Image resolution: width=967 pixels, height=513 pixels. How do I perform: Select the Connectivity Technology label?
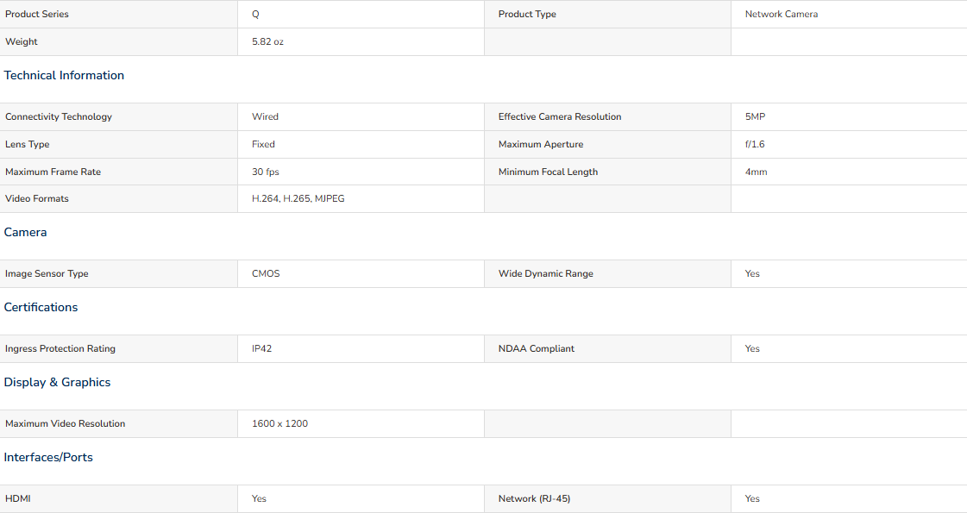coord(59,116)
